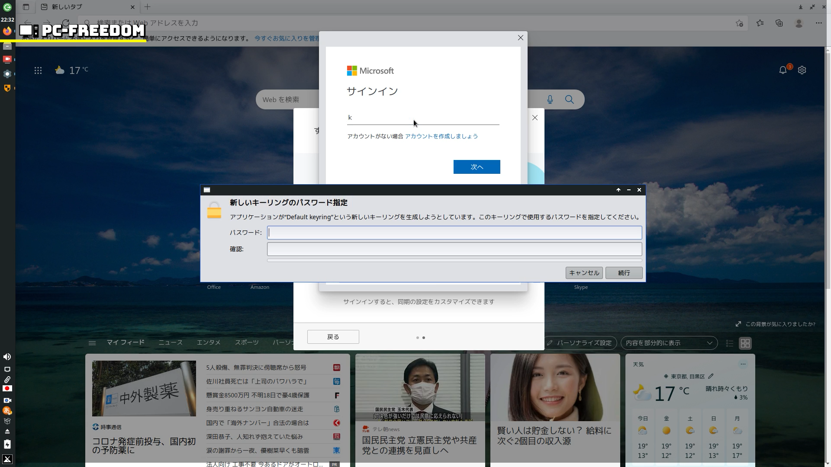Open page settings gear icon

tap(802, 70)
